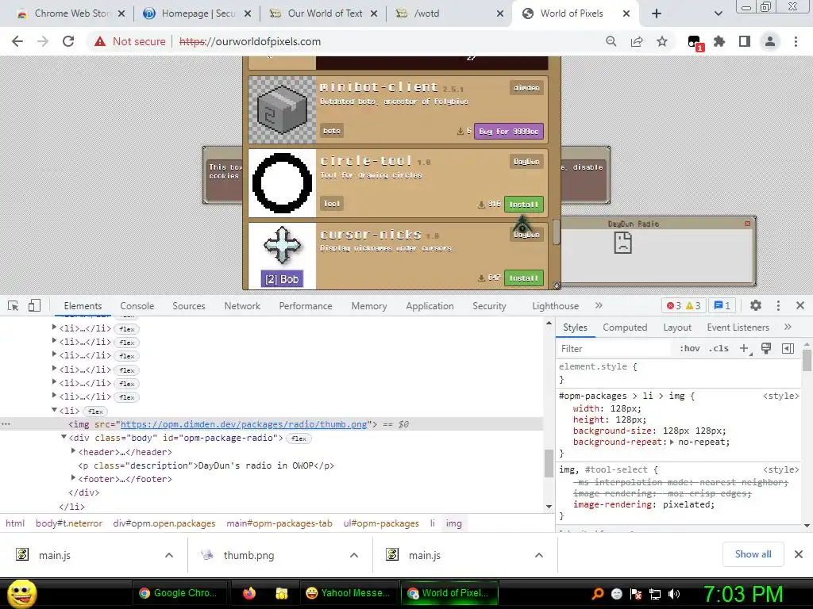Open the Chrome profile avatar
This screenshot has height=609, width=813.
(770, 41)
